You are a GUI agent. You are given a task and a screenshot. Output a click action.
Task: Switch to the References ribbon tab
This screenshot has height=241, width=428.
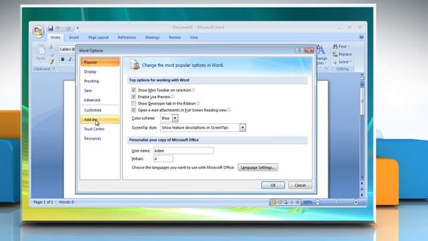(127, 37)
